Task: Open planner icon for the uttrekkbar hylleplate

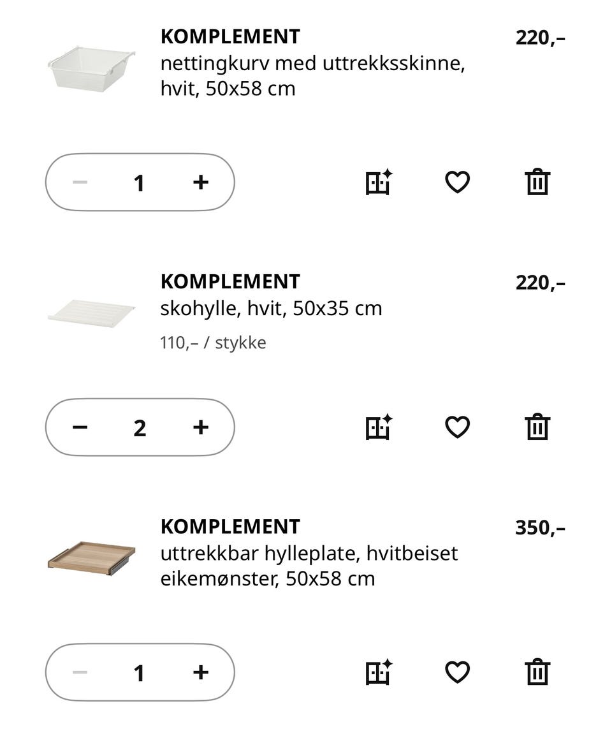Action: (x=378, y=672)
